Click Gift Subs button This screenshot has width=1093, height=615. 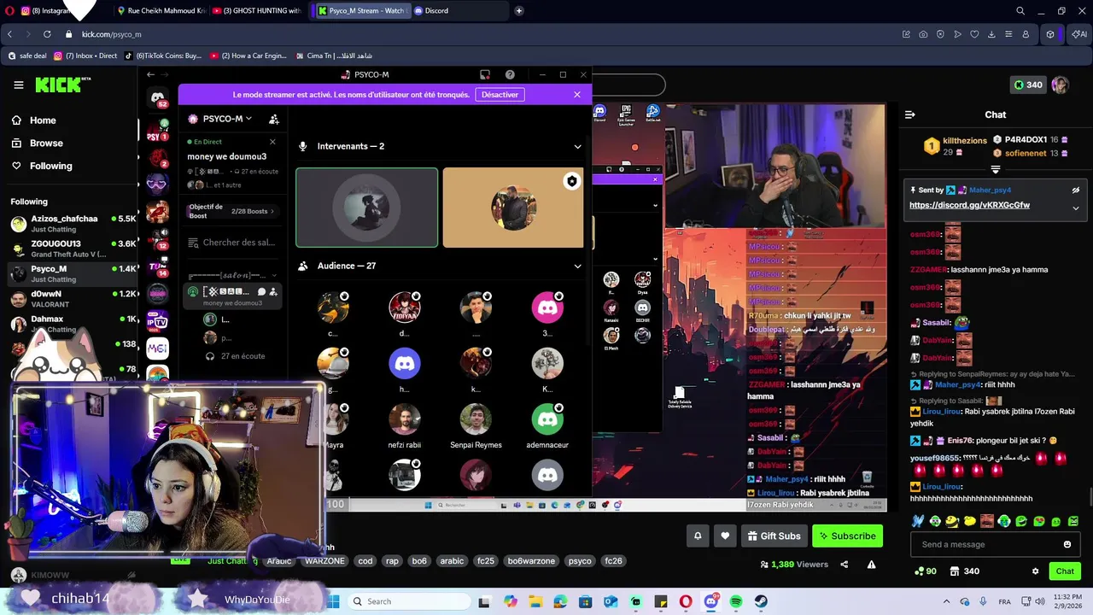point(774,536)
